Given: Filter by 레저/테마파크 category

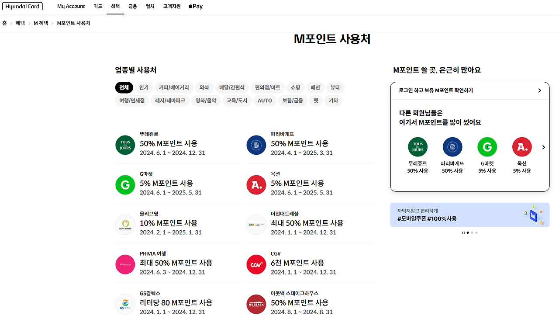Looking at the screenshot, I should (170, 101).
